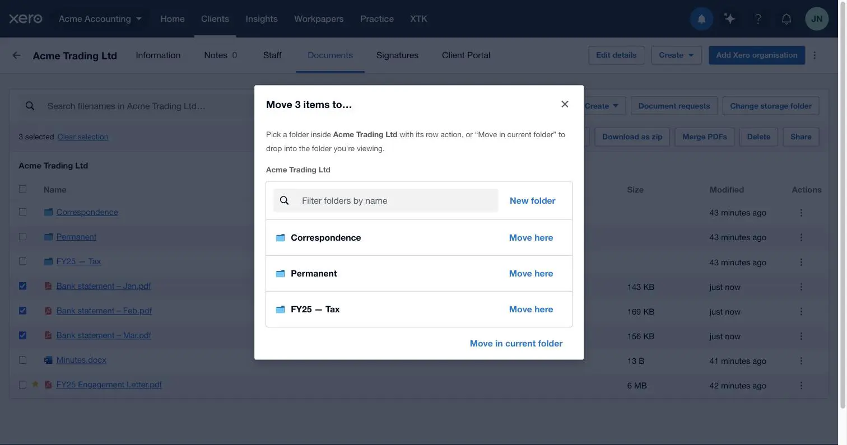Tick the FY25 Engagement Letter.pdf checkbox
Image resolution: width=847 pixels, height=445 pixels.
pyautogui.click(x=22, y=385)
